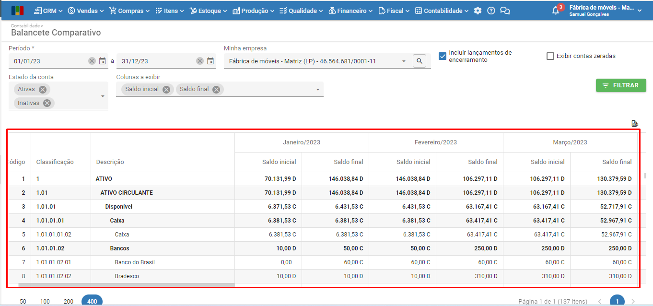Image resolution: width=653 pixels, height=306 pixels.
Task: Open the settings gear icon
Action: pyautogui.click(x=478, y=11)
